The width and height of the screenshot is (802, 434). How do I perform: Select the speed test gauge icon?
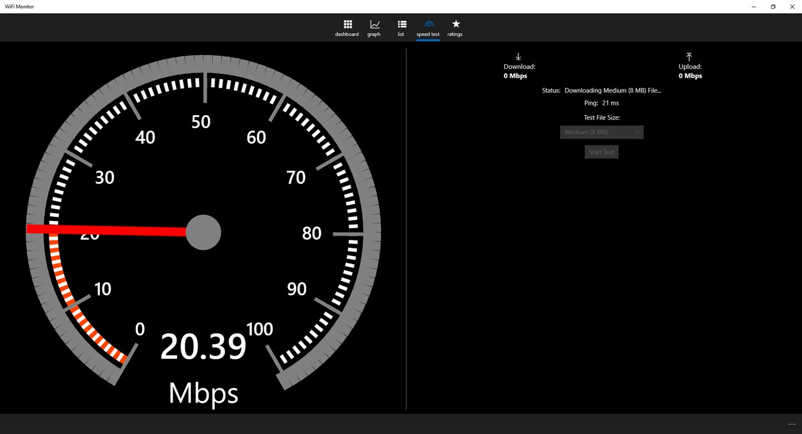pos(428,24)
